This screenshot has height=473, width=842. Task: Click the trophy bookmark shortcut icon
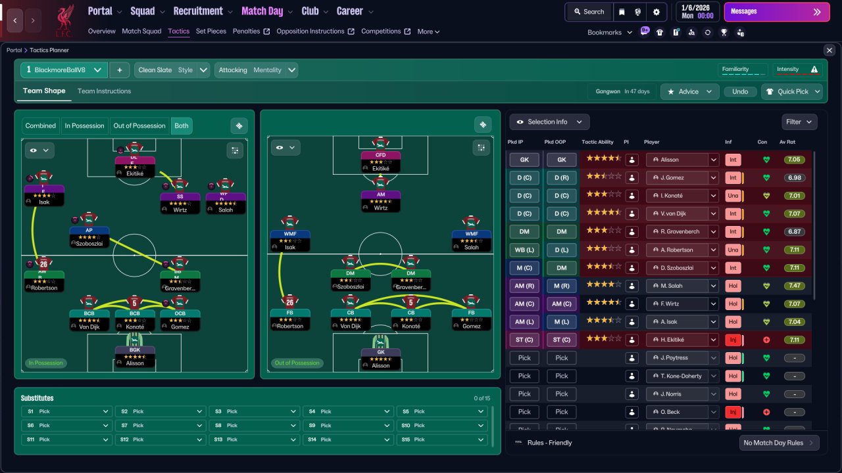click(724, 32)
